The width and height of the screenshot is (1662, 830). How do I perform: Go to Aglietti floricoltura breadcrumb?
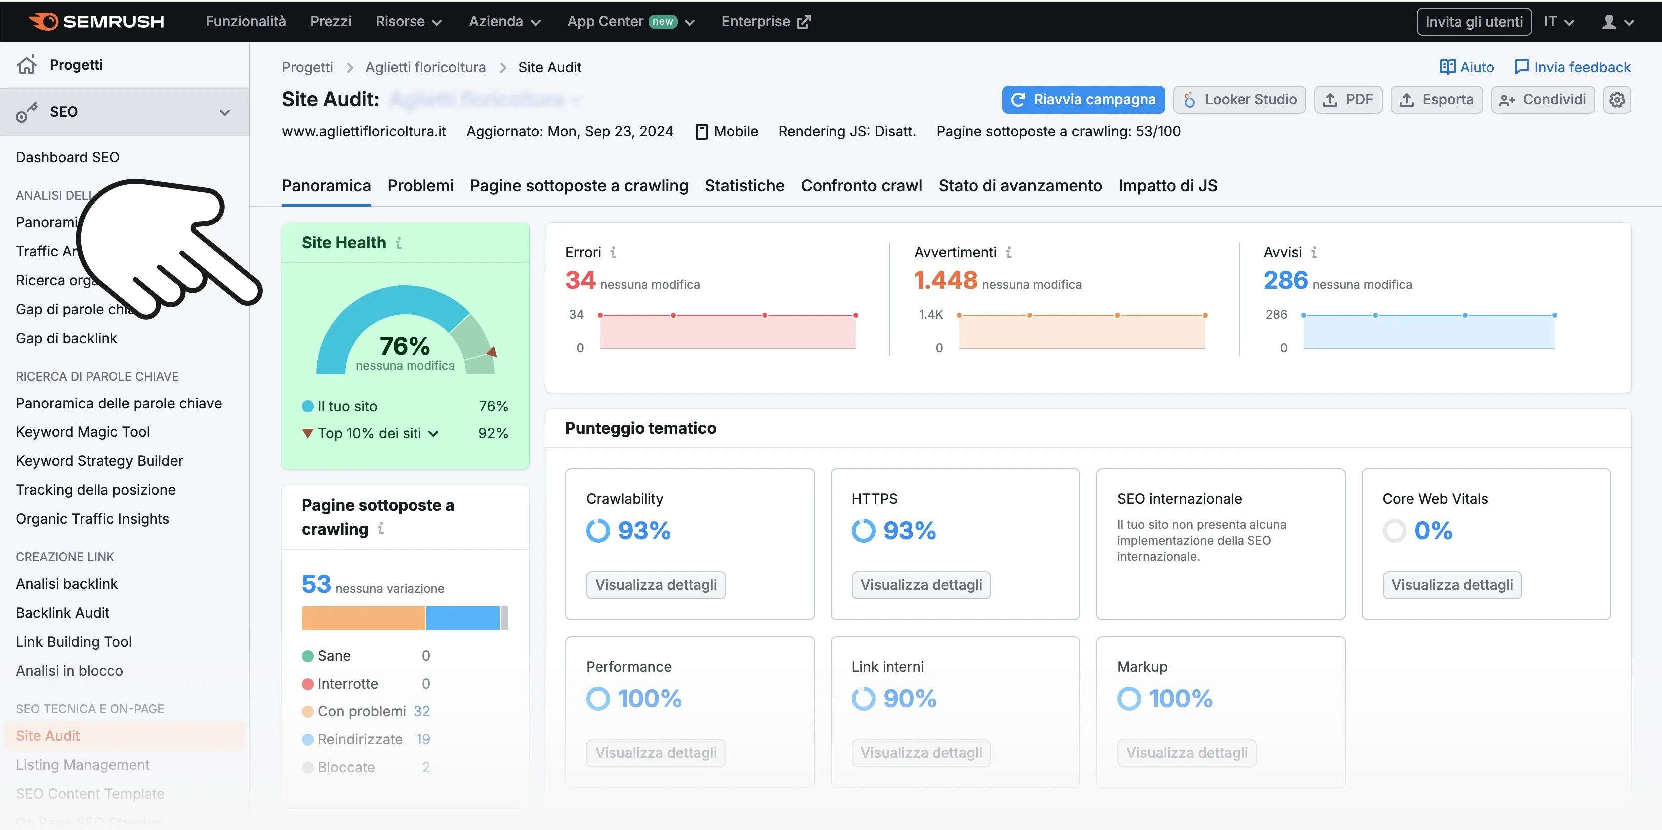(425, 67)
